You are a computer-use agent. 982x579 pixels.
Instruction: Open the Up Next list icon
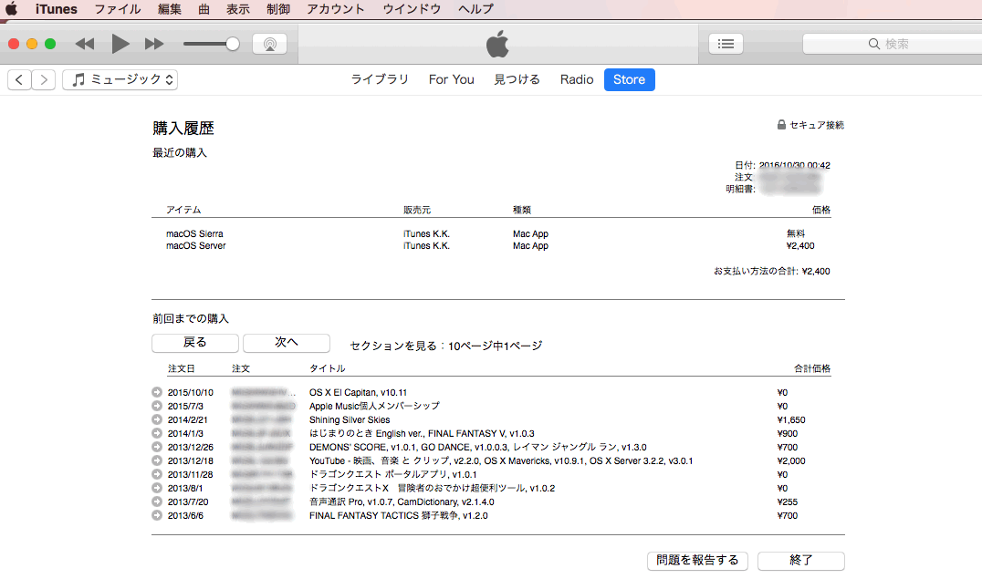point(726,44)
